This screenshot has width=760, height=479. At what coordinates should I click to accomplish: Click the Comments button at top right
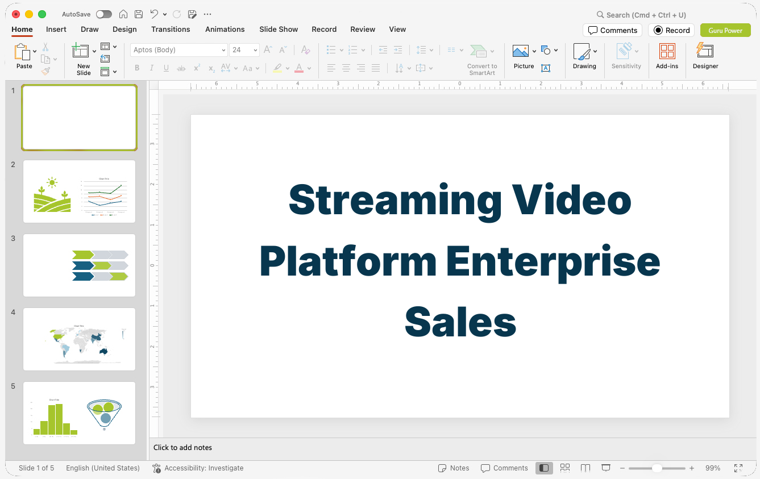(x=612, y=30)
